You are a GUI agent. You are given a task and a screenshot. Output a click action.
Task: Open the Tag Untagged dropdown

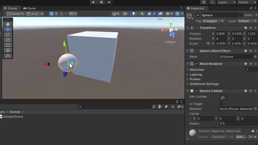tap(213, 21)
